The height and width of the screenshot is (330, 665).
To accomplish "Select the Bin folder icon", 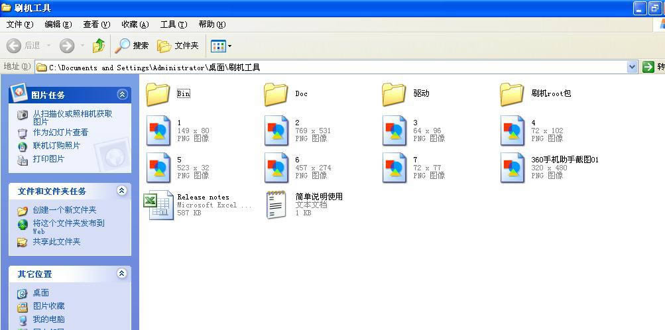I will [158, 94].
